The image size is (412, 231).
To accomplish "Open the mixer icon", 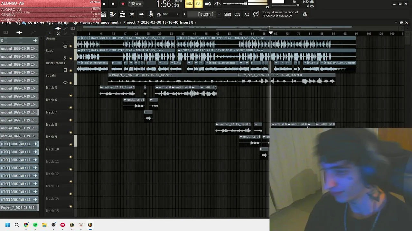I will click(132, 14).
